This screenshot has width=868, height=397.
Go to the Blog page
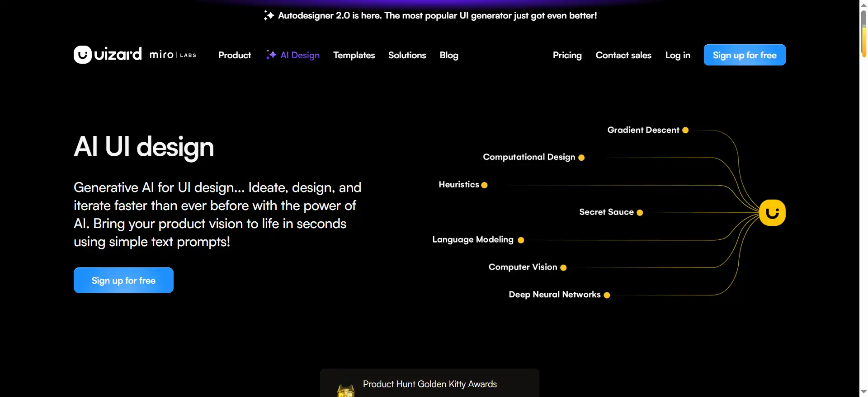click(x=449, y=55)
